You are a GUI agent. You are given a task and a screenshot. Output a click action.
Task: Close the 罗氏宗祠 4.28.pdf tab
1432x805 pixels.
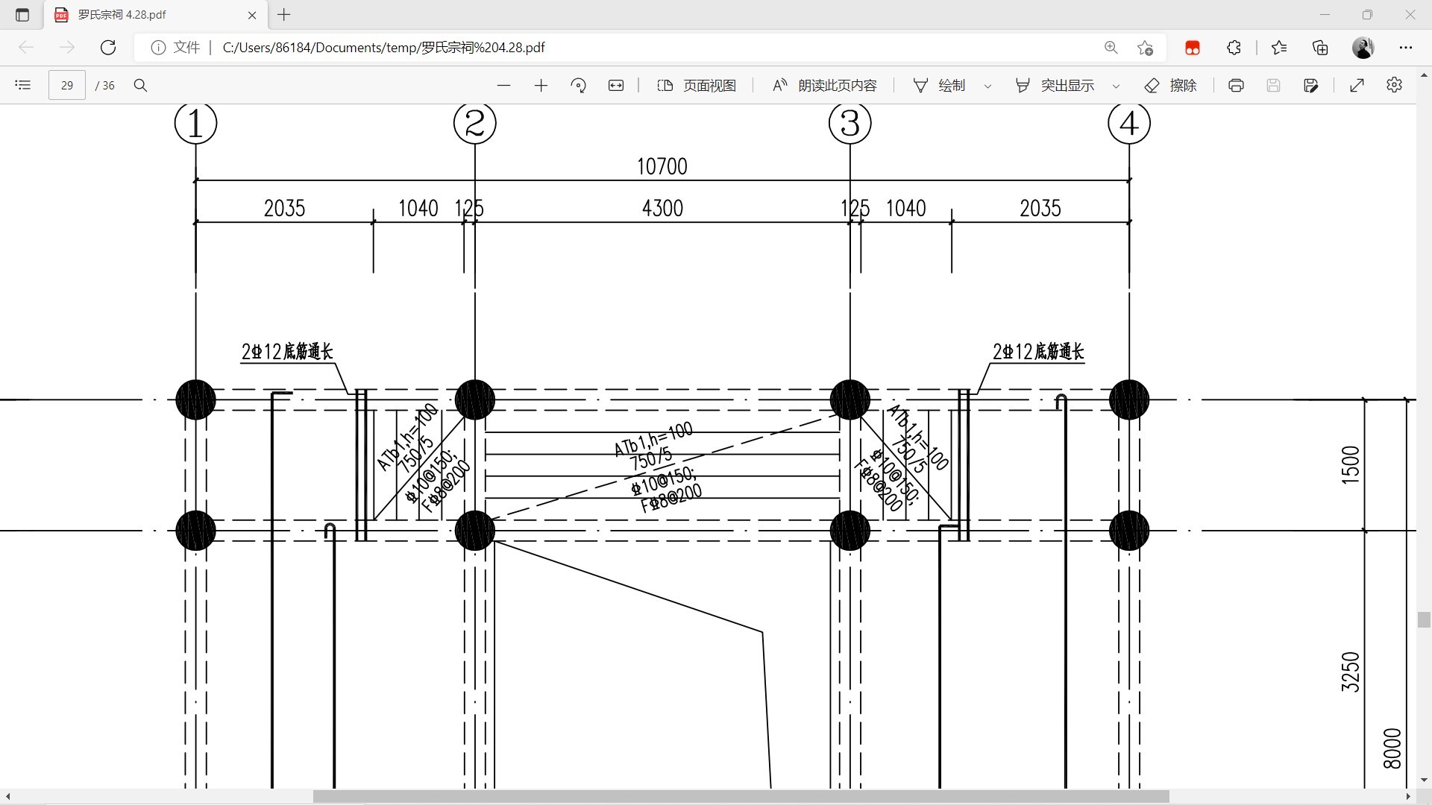tap(252, 15)
